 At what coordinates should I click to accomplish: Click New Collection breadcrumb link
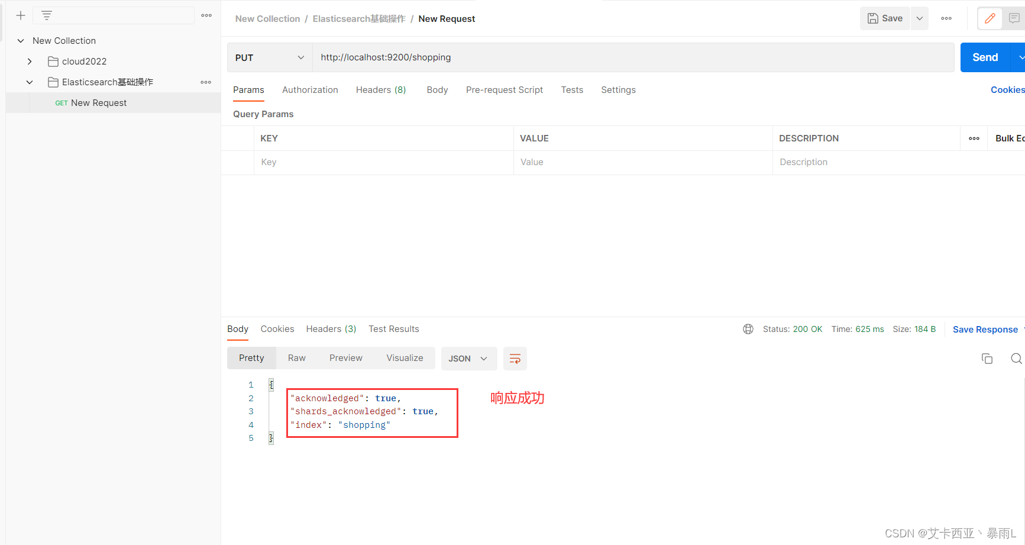click(267, 19)
